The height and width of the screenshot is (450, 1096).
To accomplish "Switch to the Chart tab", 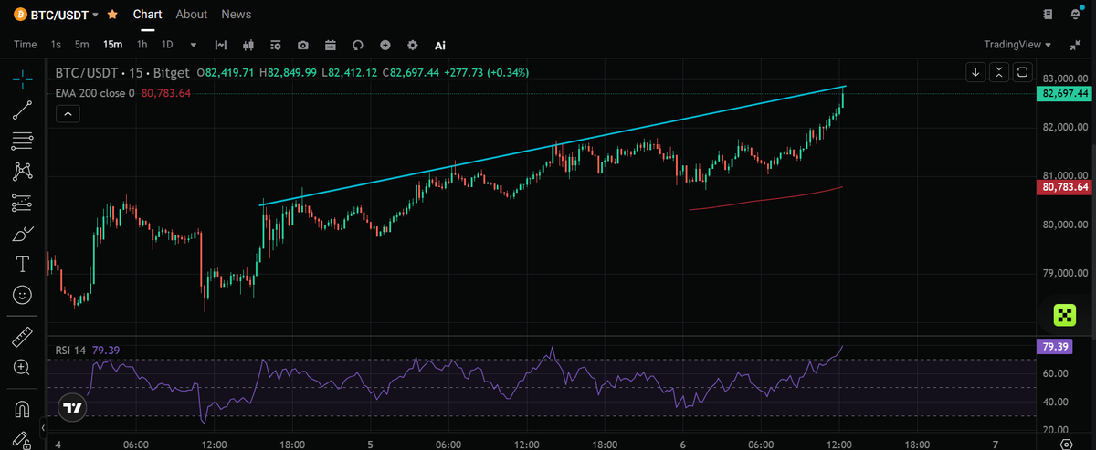I will point(147,15).
